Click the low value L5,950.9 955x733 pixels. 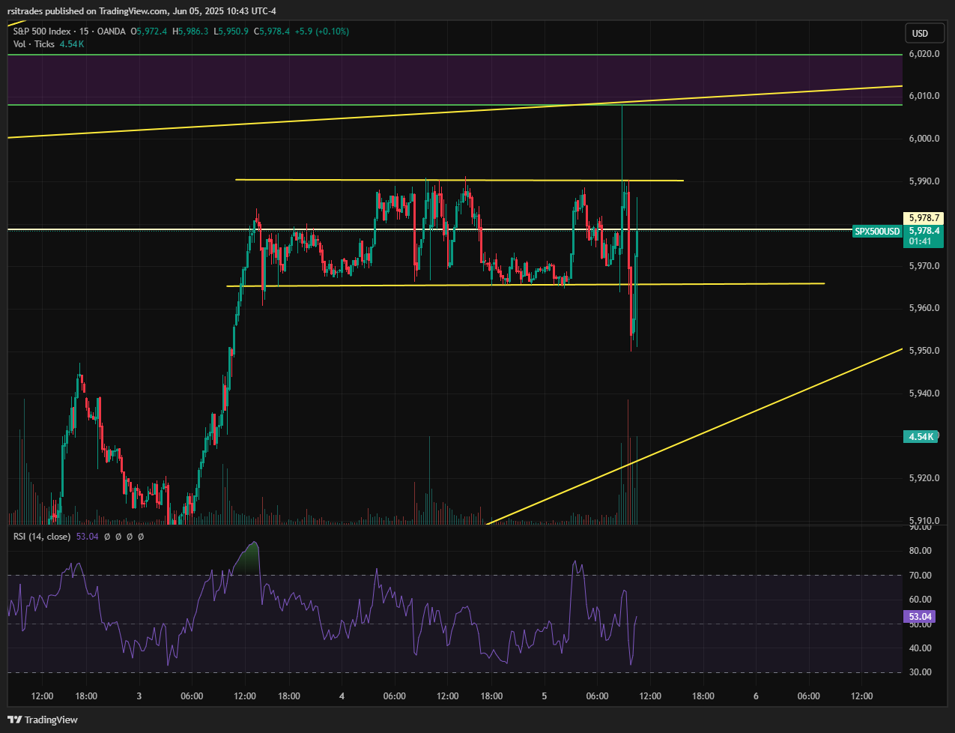pyautogui.click(x=231, y=31)
